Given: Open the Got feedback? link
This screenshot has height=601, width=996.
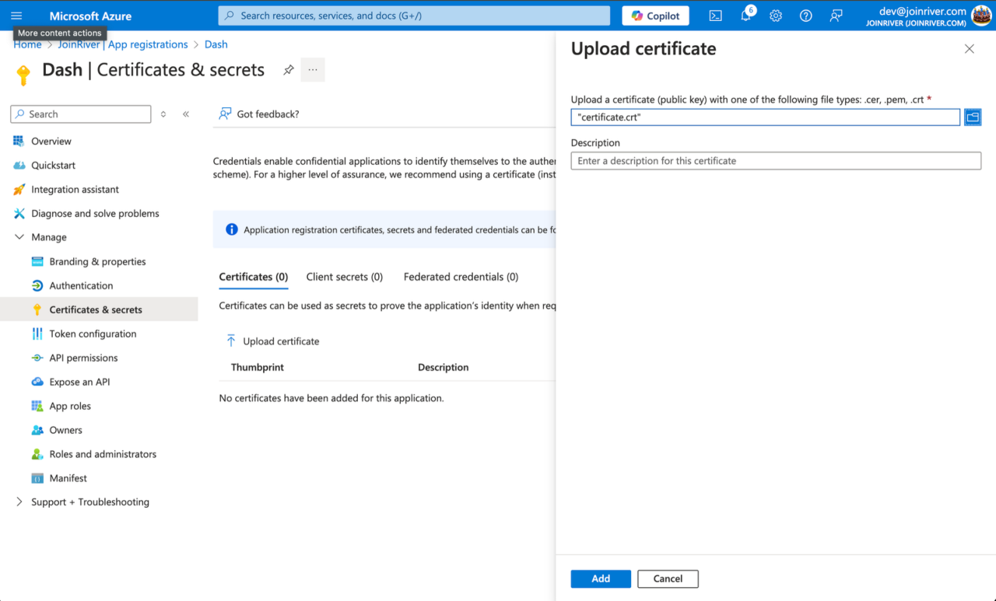Looking at the screenshot, I should tap(258, 114).
